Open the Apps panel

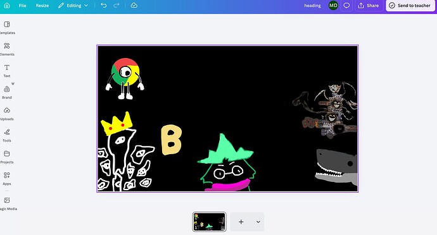tap(7, 179)
